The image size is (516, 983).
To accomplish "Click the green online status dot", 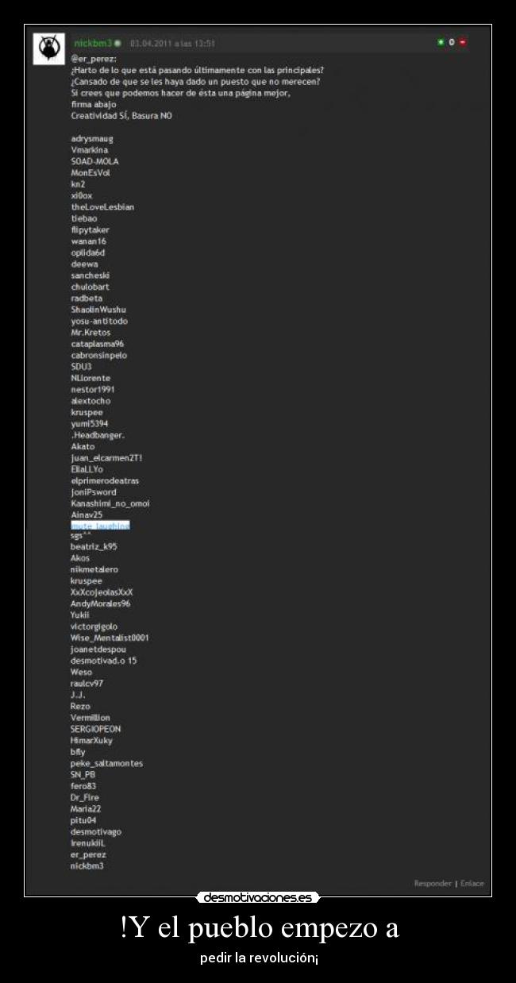I will pos(117,43).
